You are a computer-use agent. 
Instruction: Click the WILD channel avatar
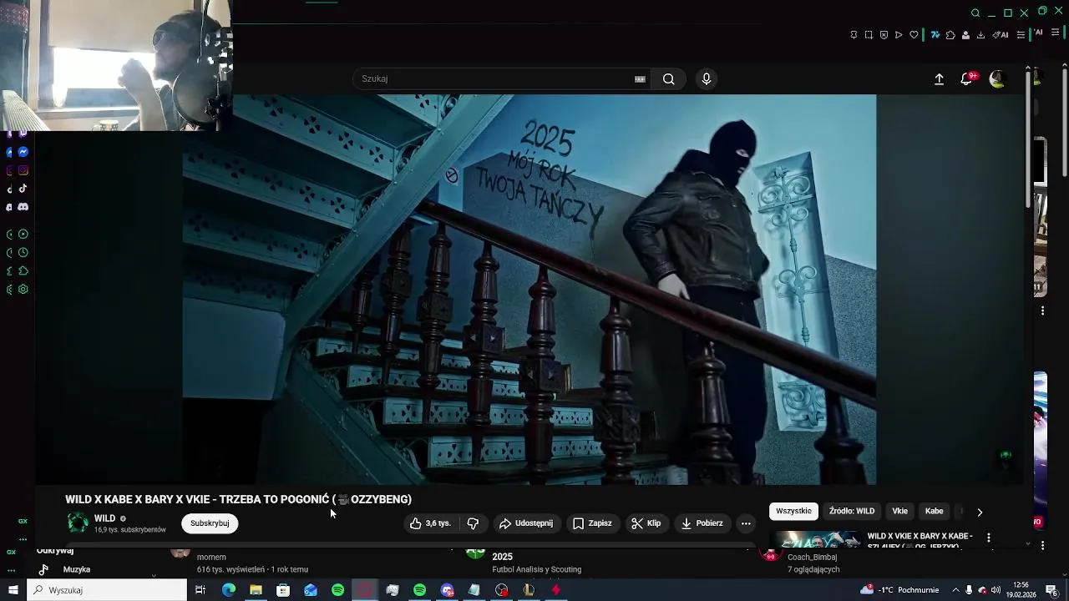coord(78,523)
